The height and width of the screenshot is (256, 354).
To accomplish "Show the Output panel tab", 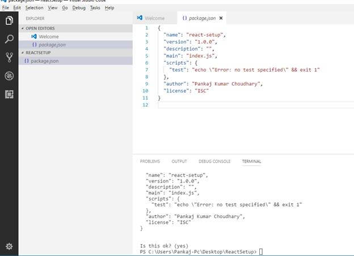I will (x=179, y=161).
